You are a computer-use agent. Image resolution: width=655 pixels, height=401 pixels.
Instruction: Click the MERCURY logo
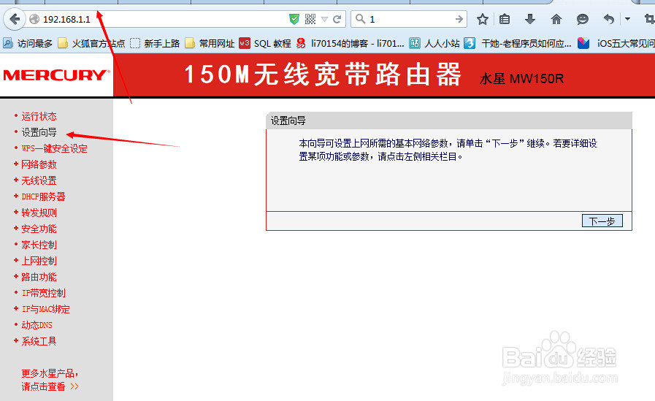(x=56, y=75)
